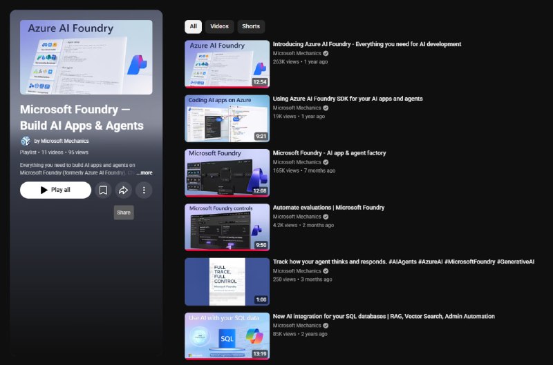Click the Microsoft Mechanics channel avatar

point(26,141)
